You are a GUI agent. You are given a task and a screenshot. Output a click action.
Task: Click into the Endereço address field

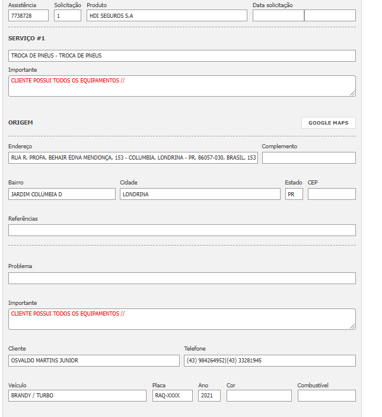click(133, 158)
